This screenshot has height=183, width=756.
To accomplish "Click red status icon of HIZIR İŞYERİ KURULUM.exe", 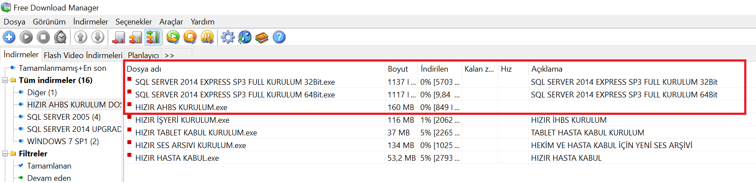I will pyautogui.click(x=130, y=117).
